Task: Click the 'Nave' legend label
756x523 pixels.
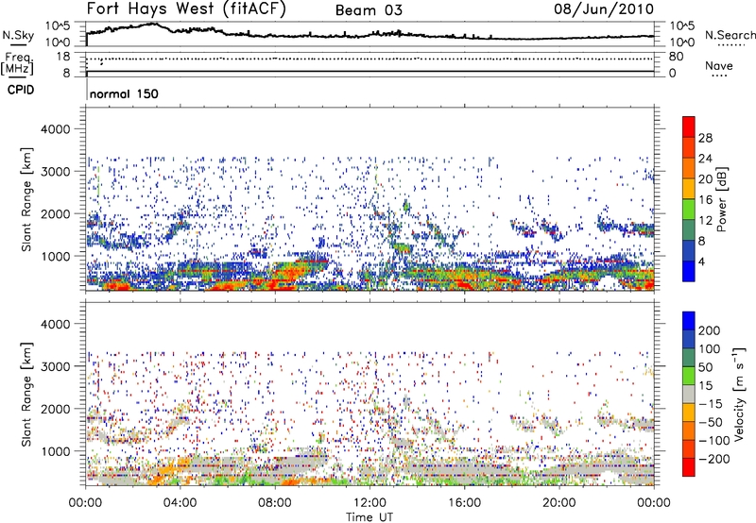Action: [718, 66]
